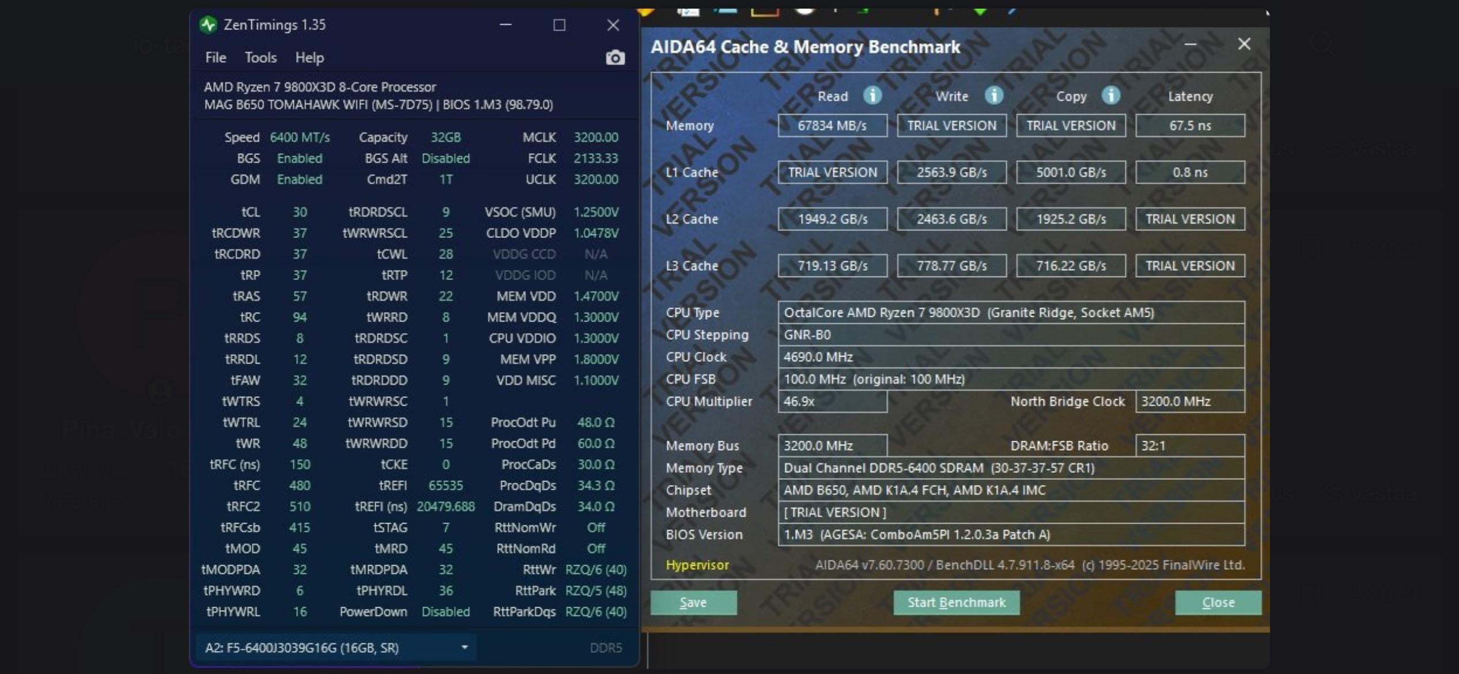This screenshot has height=674, width=1459.
Task: Click the Capacity value 32GB
Action: coord(445,137)
